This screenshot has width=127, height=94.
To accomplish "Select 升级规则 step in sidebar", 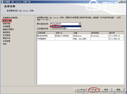I will (x=6, y=35).
